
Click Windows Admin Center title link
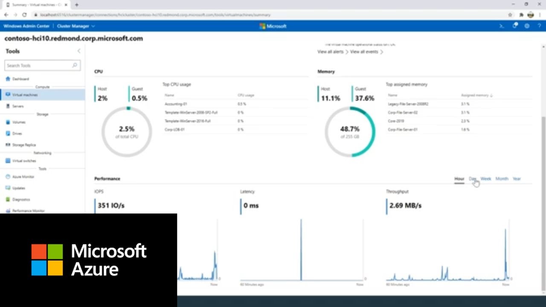pyautogui.click(x=26, y=26)
